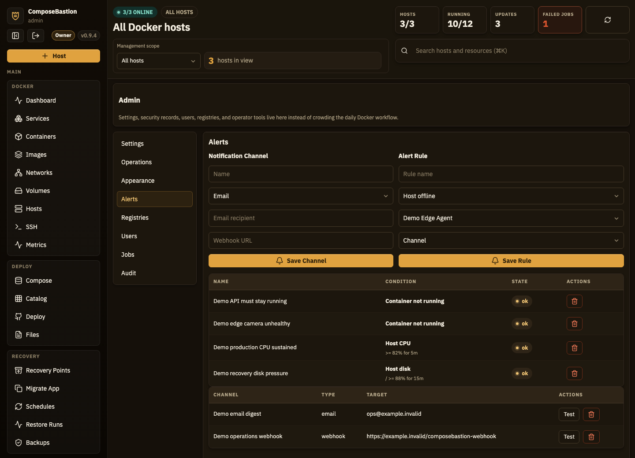Click the Containers box icon
Viewport: 635px width, 458px height.
point(19,137)
